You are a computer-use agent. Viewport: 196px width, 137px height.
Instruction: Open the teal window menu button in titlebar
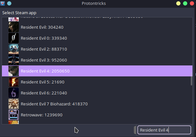9,3
